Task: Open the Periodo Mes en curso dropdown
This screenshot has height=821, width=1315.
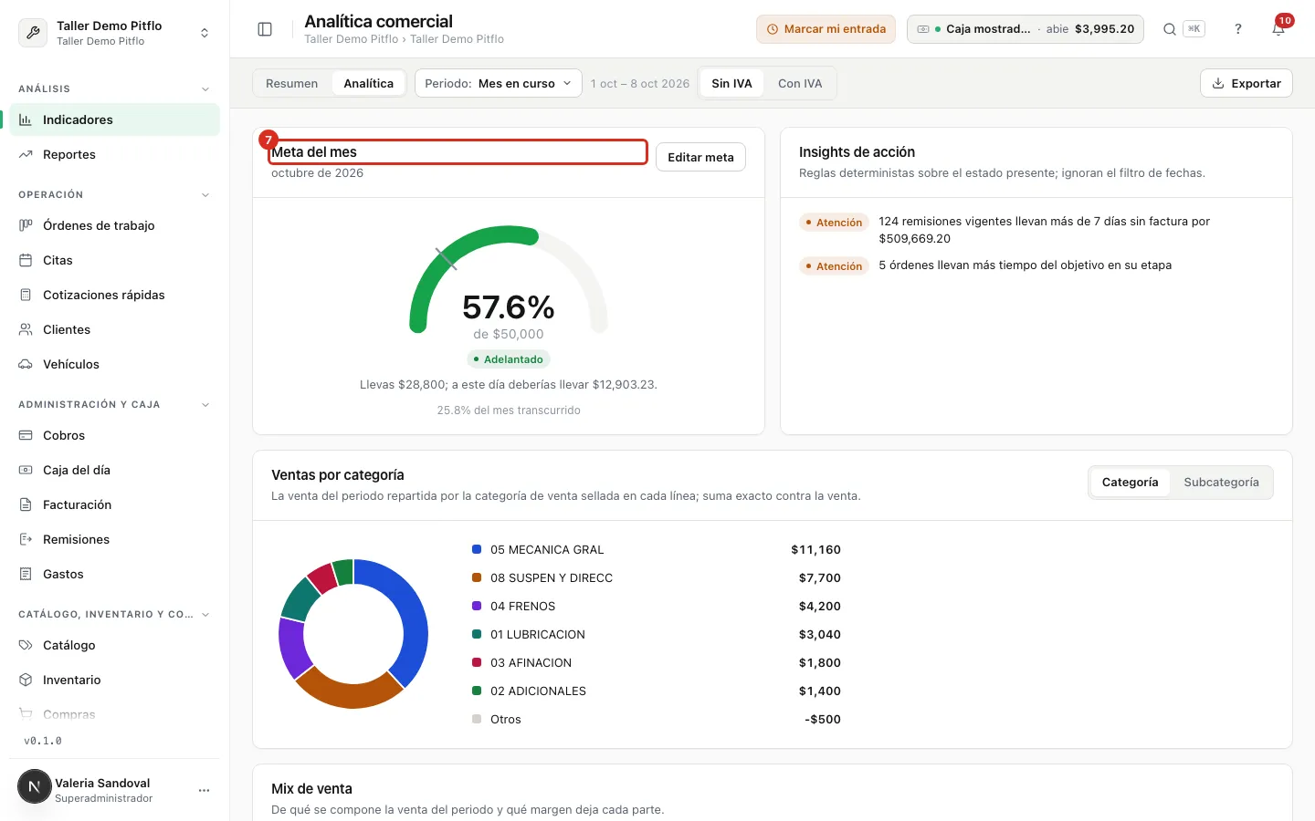Action: click(498, 83)
